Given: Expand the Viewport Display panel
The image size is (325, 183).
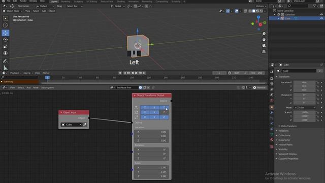Looking at the screenshot, I should click(x=287, y=154).
